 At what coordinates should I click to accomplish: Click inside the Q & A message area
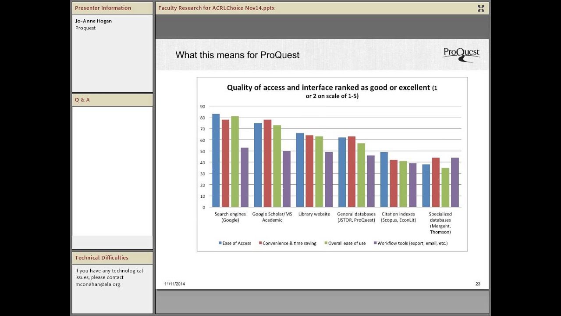pos(112,171)
